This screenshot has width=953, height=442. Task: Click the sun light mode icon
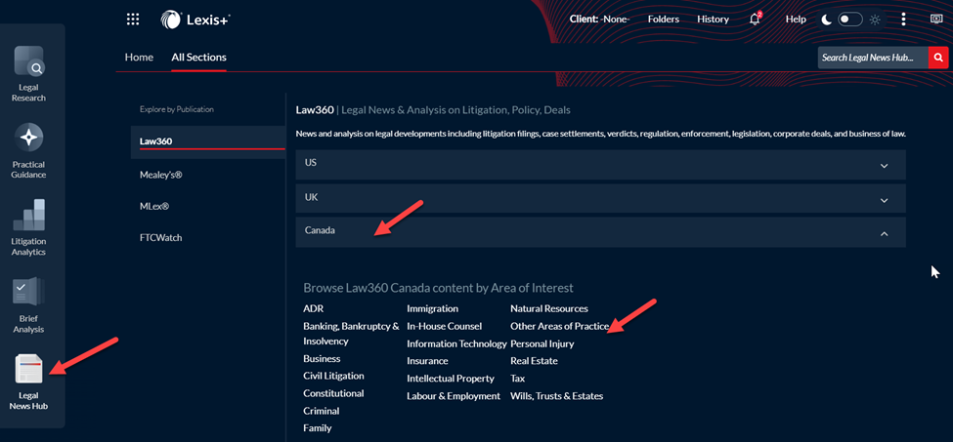[875, 20]
